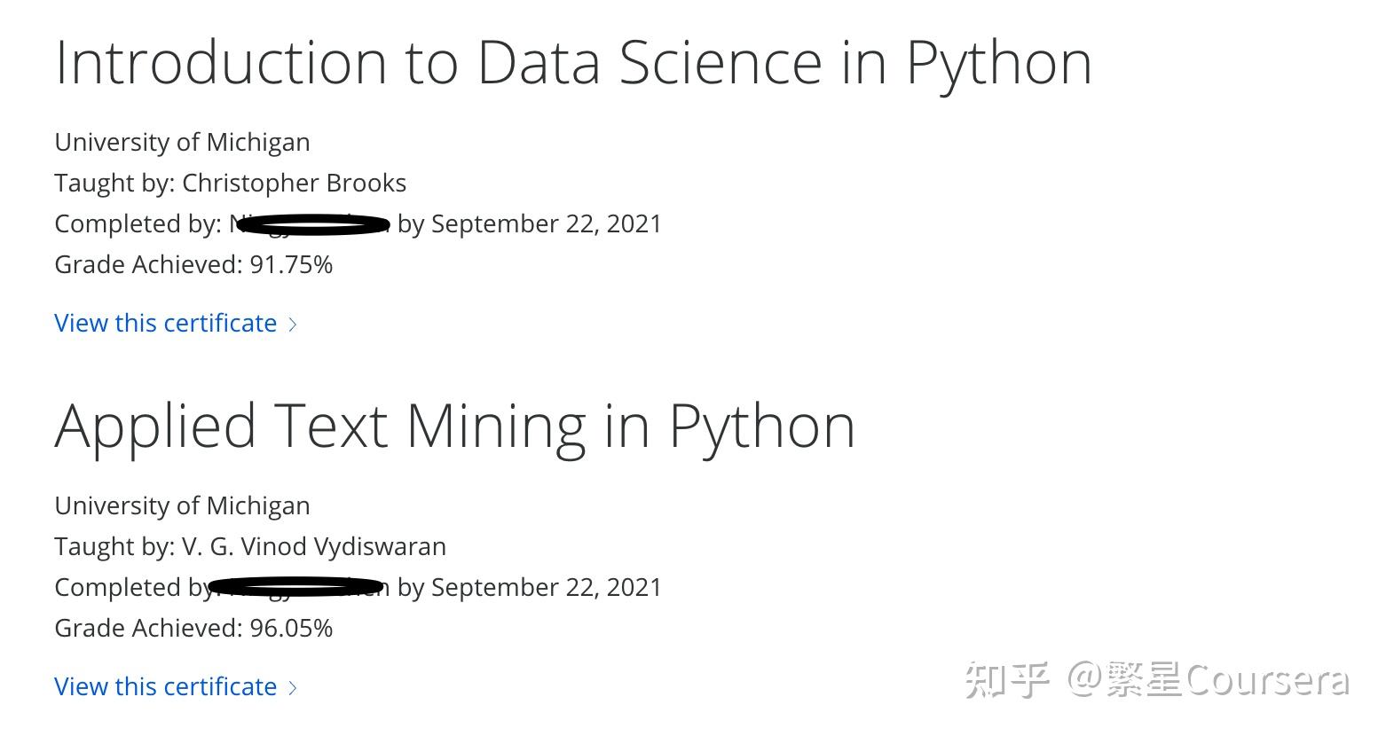The height and width of the screenshot is (736, 1386).
Task: Select the Applied Text Mining in Python title
Action: coord(454,426)
